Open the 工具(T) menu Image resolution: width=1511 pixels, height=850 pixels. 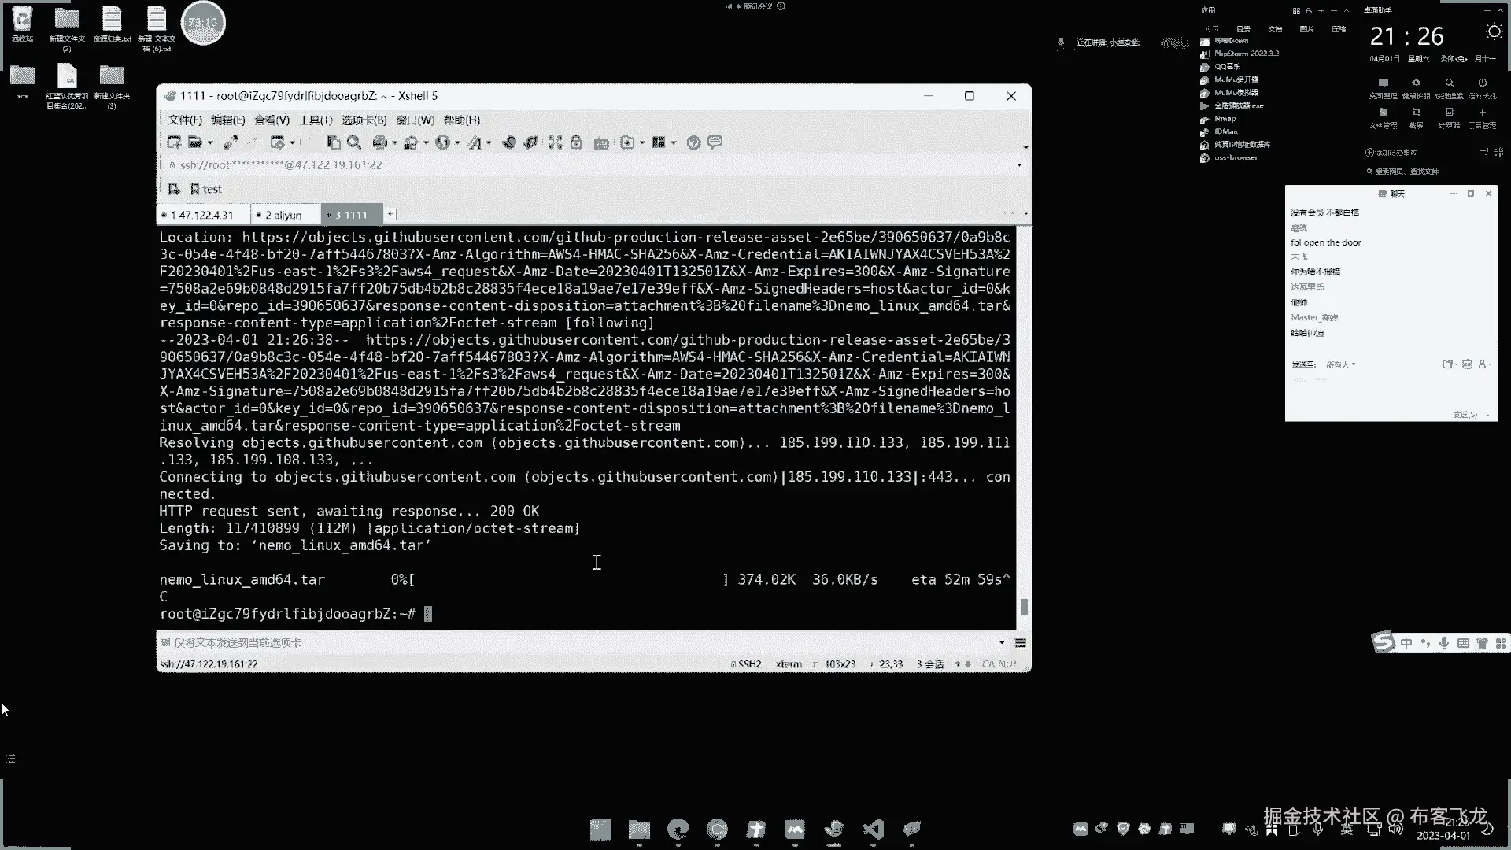pos(315,120)
